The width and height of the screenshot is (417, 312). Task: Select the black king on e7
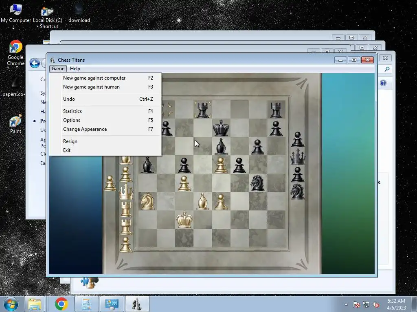(221, 128)
